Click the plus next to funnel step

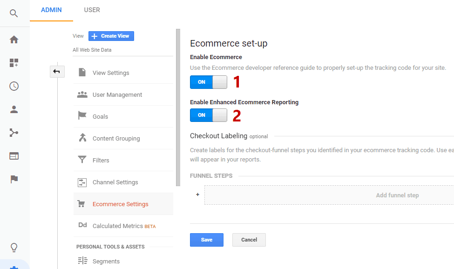pos(197,195)
